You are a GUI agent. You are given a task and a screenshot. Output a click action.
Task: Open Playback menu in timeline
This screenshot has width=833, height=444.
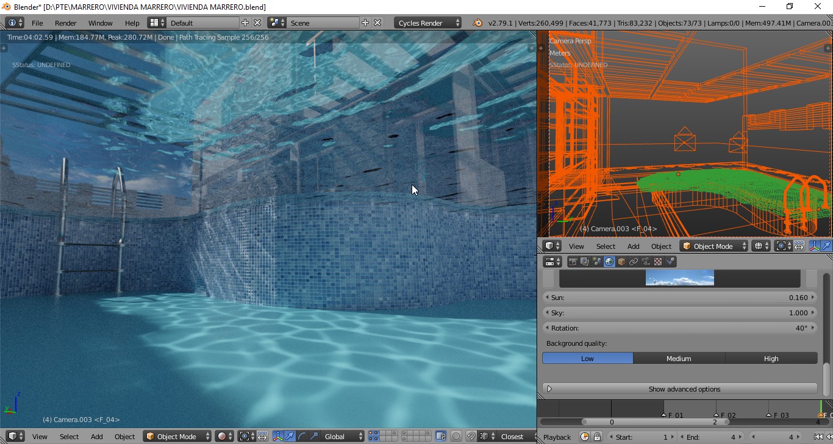click(557, 437)
